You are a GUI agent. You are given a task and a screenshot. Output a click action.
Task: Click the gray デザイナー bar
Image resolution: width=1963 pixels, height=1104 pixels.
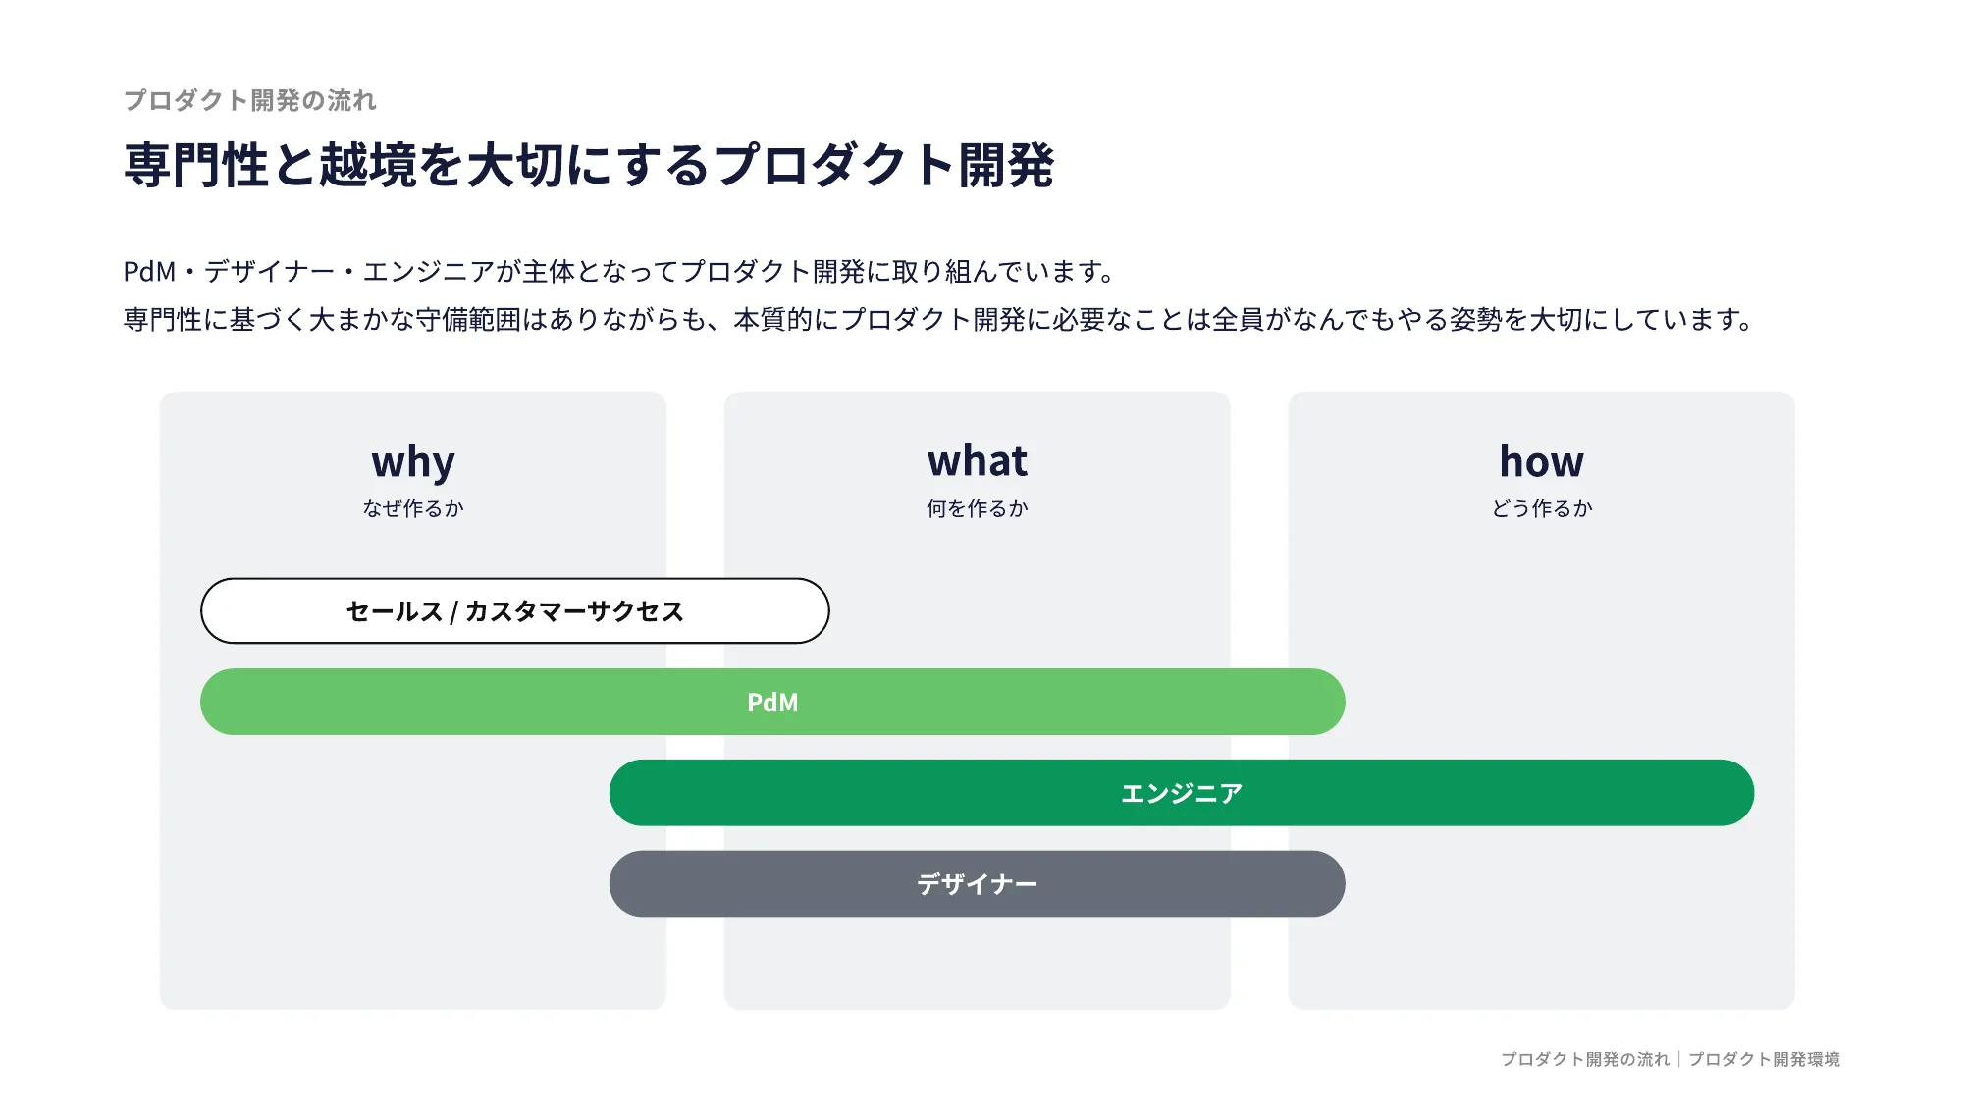tap(977, 884)
